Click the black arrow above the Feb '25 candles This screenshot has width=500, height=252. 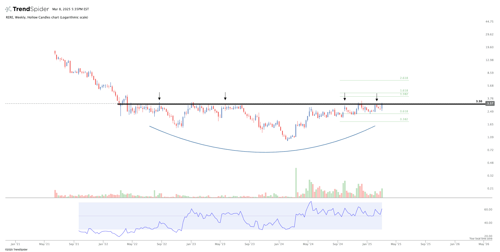pos(377,97)
